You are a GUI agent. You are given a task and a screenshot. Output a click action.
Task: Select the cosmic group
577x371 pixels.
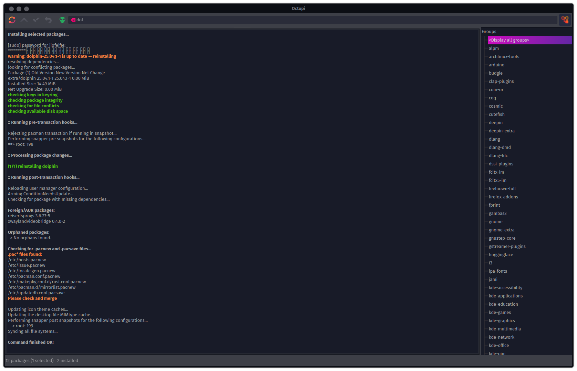pos(530,106)
